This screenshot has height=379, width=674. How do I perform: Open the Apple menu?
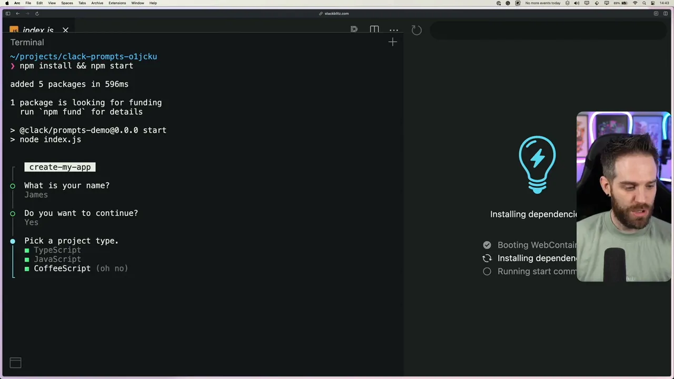click(x=7, y=3)
